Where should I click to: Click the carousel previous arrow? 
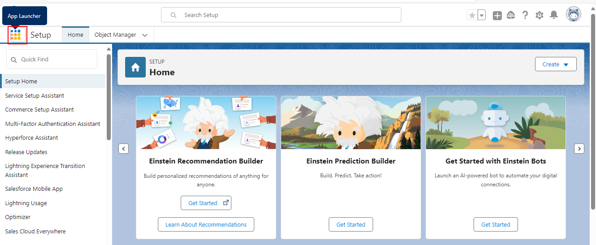tap(124, 149)
